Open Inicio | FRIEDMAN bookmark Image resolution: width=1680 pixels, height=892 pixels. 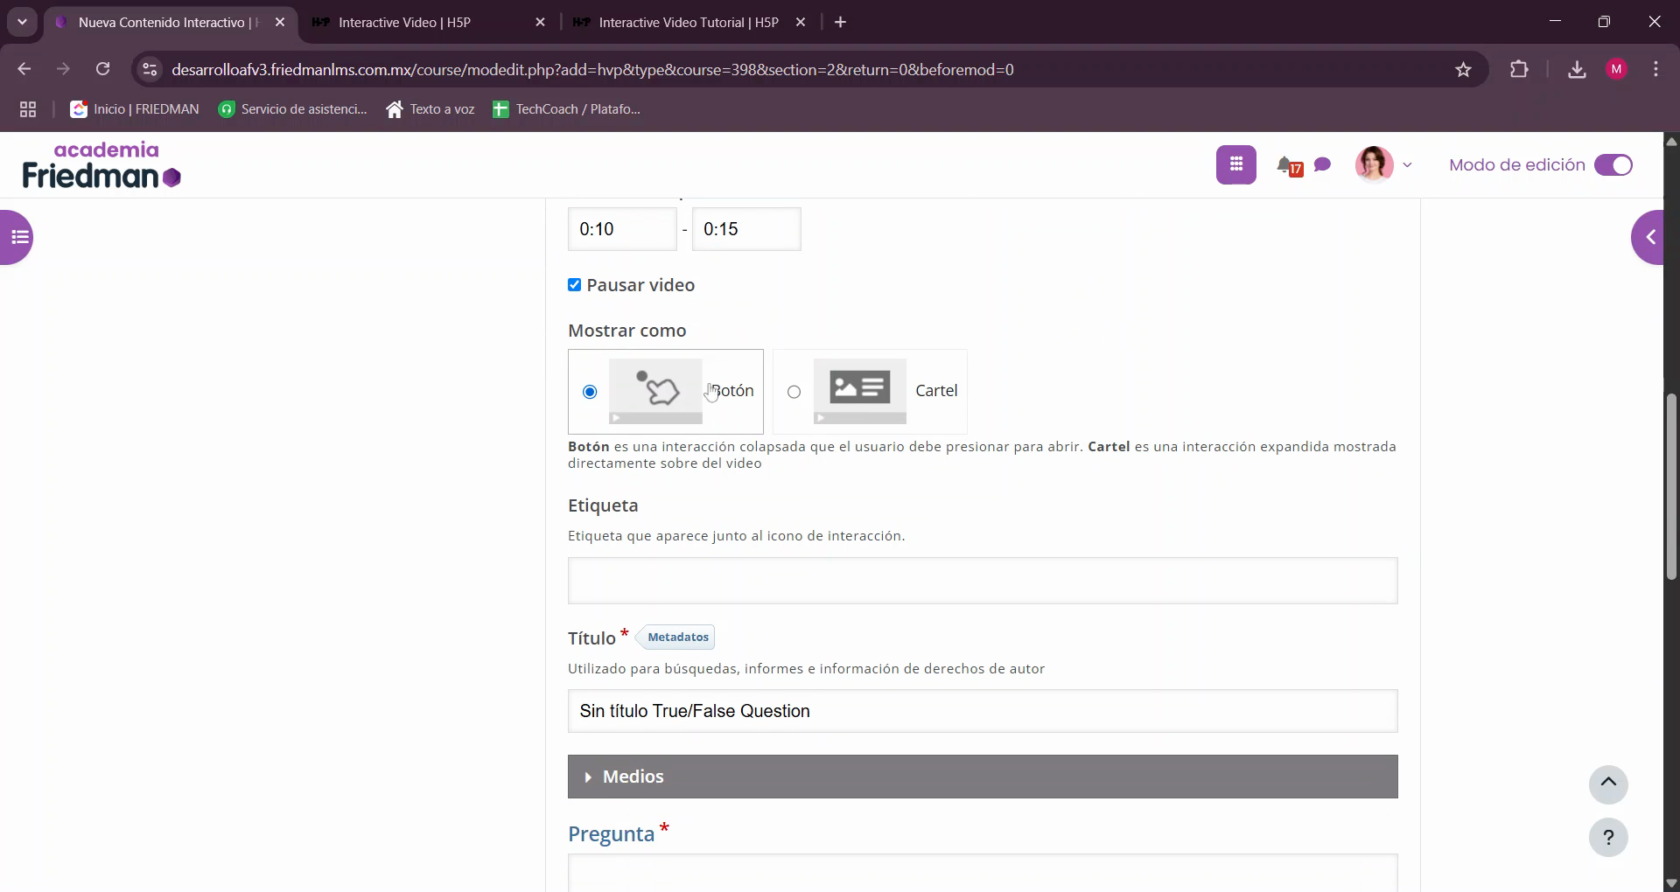(x=135, y=109)
